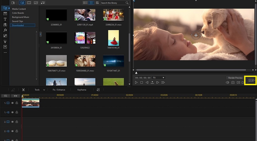Viewport: 257px width, 141px height.
Task: Open the Audio Mixing Room icon
Action: 5,47
